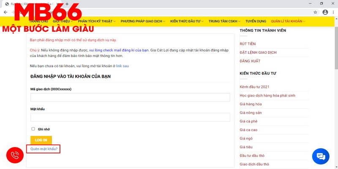Expand the GIỚI THIỆU dropdown menu
338x169 pixels.
point(63,22)
